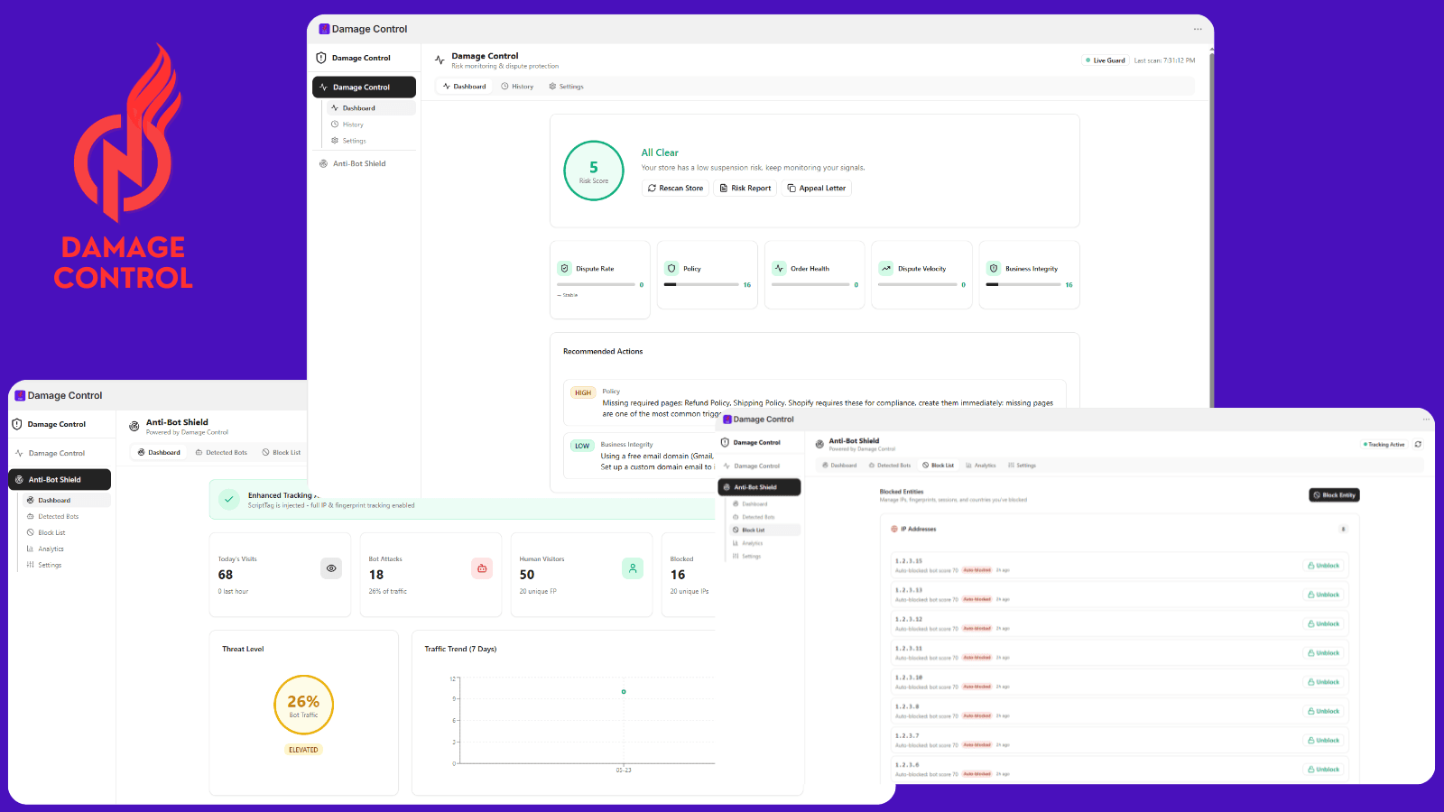Switch to Settings tab beside History tab
This screenshot has height=812, width=1444.
566,87
